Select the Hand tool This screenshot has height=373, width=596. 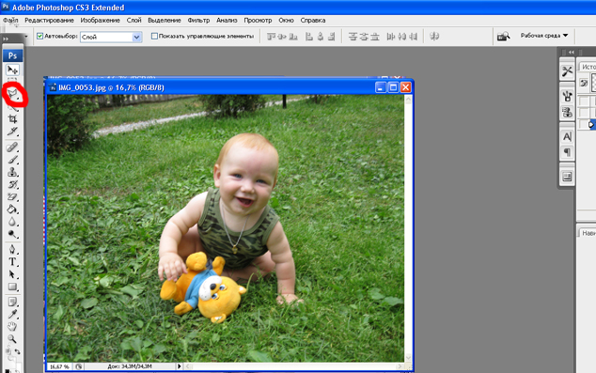click(x=12, y=326)
